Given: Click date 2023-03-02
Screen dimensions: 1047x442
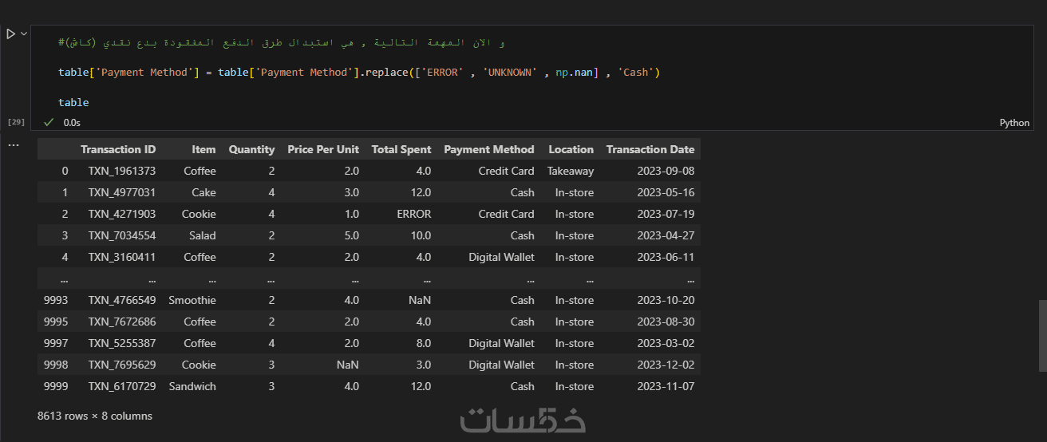Looking at the screenshot, I should [x=666, y=343].
